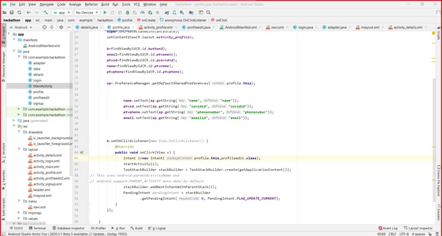Viewport: 442px width, 236px height.
Task: Click the 4 spaces indent setting
Action: click(x=418, y=234)
